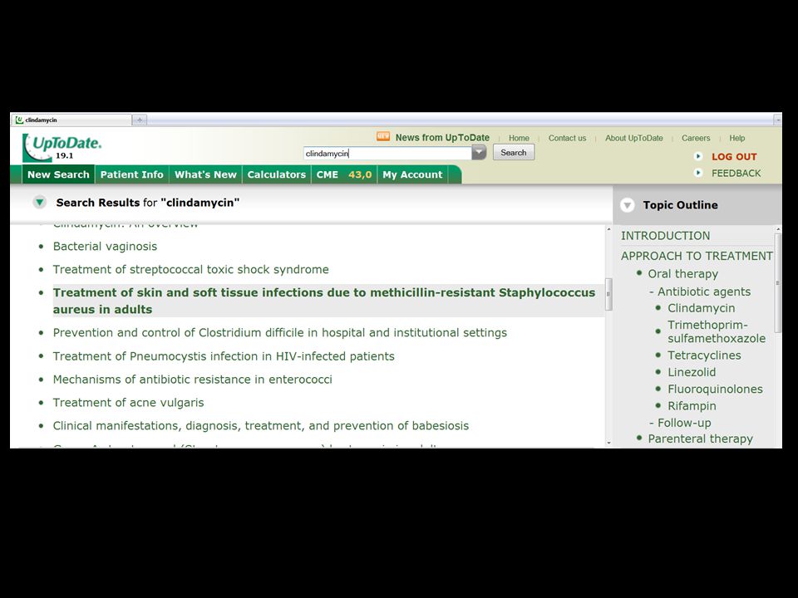Viewport: 798px width, 598px height.
Task: Open the Careers link
Action: pyautogui.click(x=695, y=138)
